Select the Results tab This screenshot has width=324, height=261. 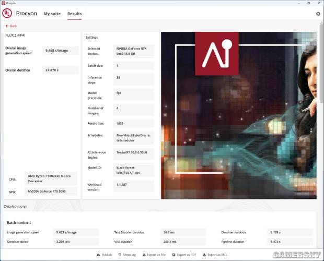75,14
